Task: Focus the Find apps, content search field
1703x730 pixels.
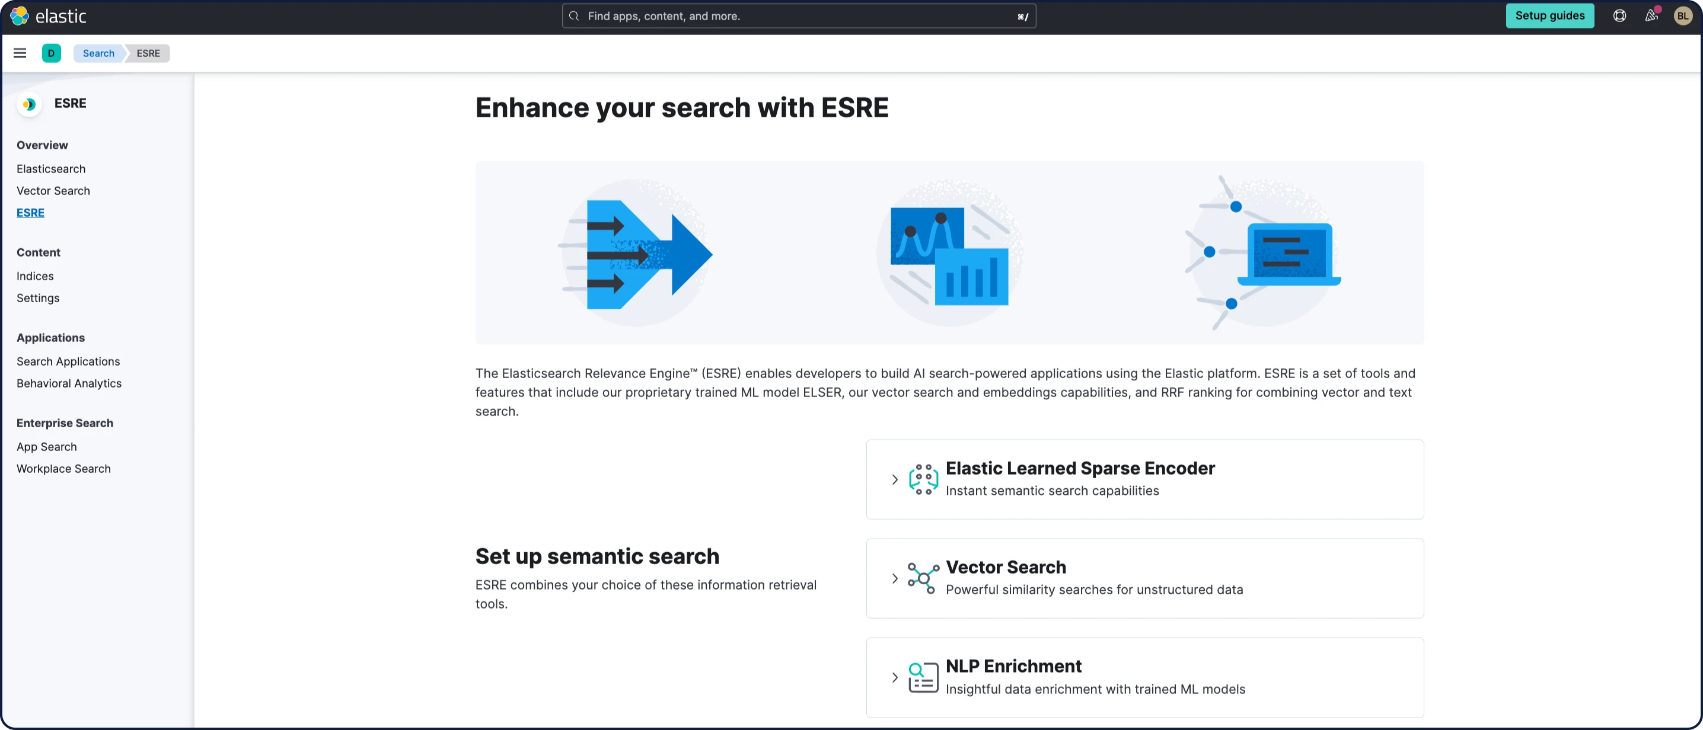Action: pyautogui.click(x=799, y=16)
